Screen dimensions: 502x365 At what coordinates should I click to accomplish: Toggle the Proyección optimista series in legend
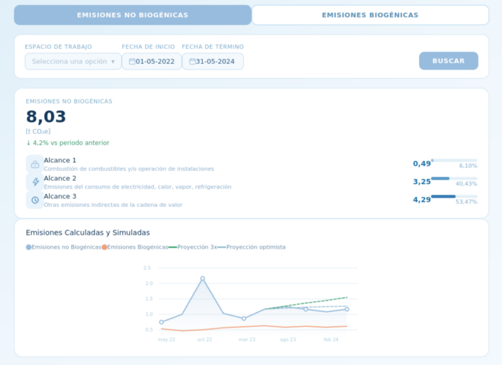coord(256,247)
